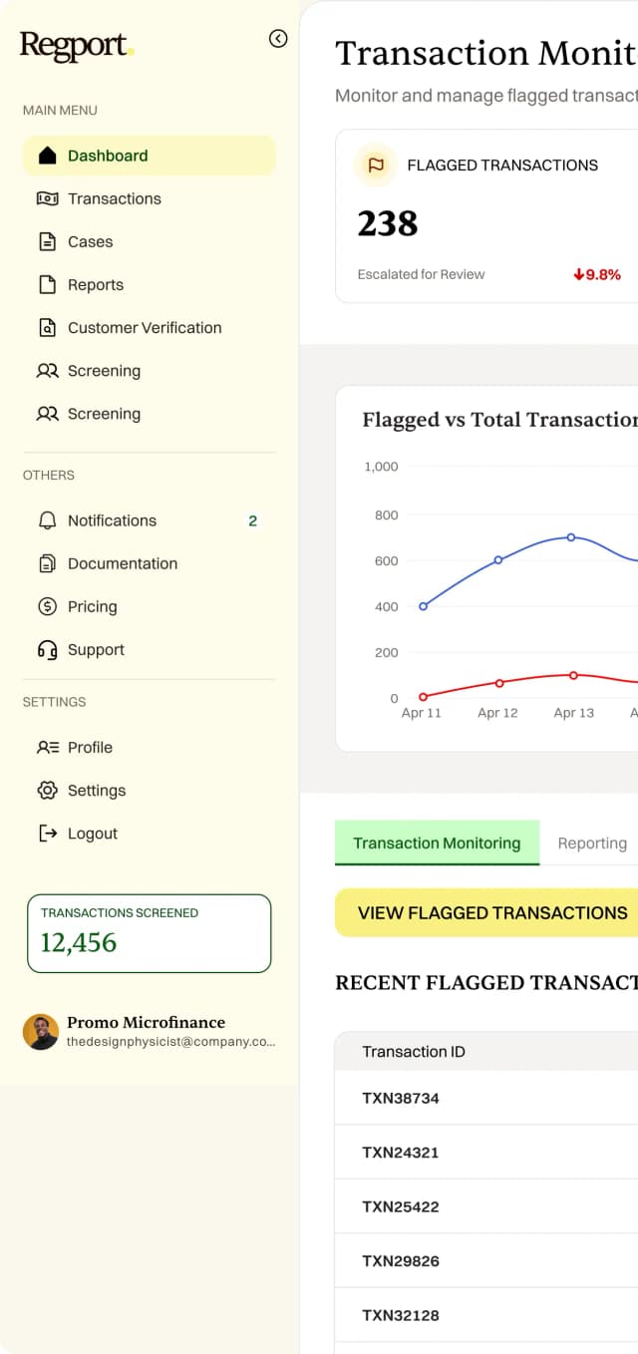Image resolution: width=638 pixels, height=1354 pixels.
Task: Click the Promo Microfinance profile avatar
Action: pos(41,1032)
